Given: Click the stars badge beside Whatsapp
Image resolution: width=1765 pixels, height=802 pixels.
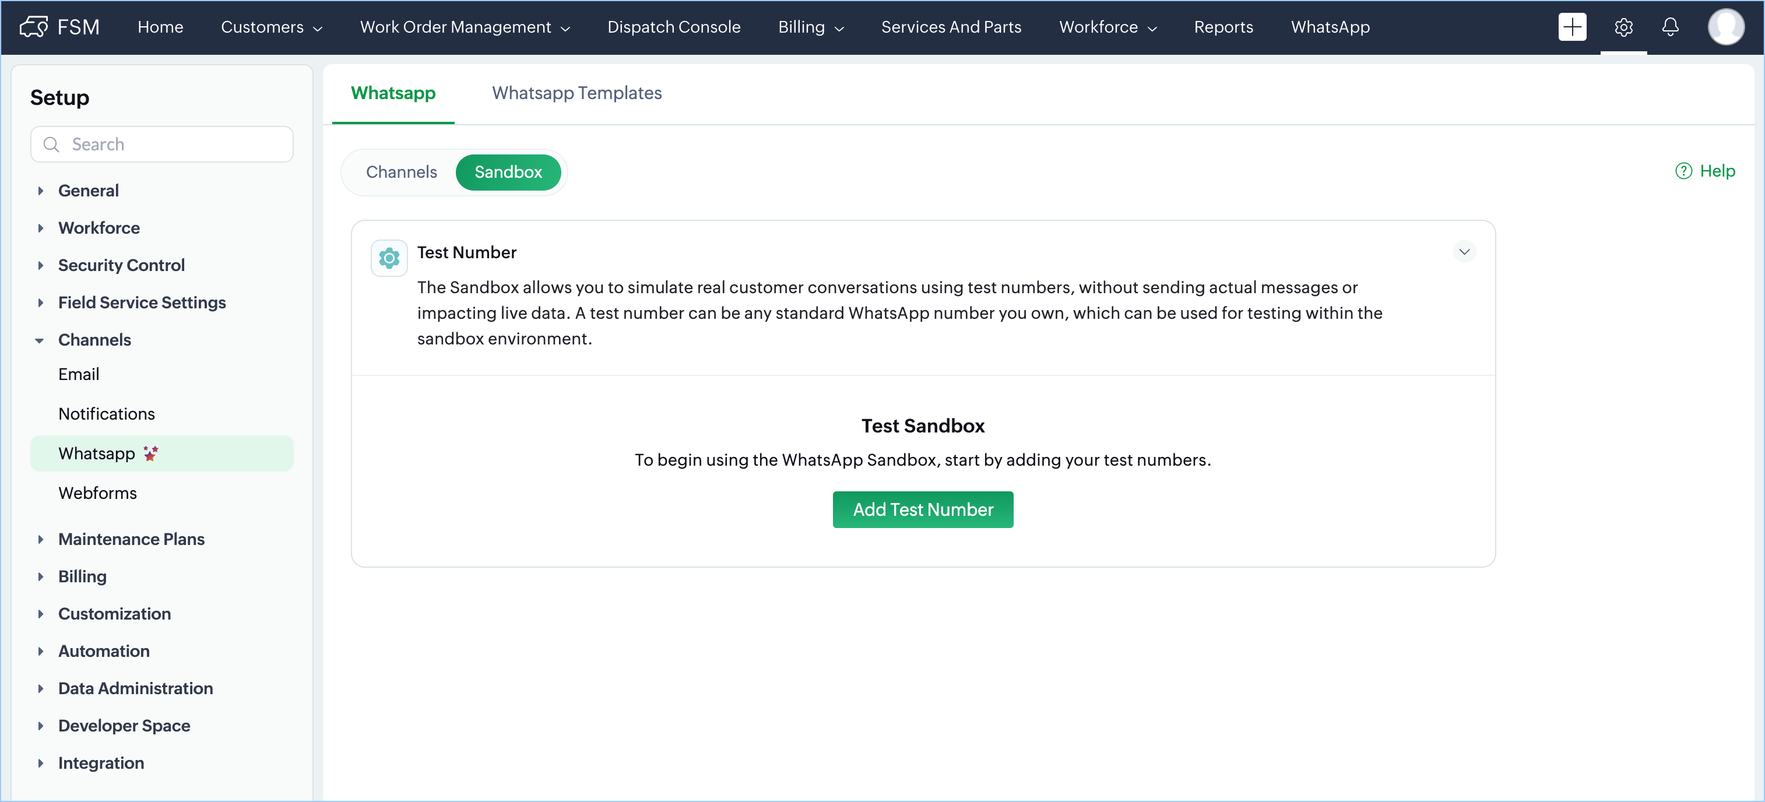Looking at the screenshot, I should pyautogui.click(x=151, y=453).
